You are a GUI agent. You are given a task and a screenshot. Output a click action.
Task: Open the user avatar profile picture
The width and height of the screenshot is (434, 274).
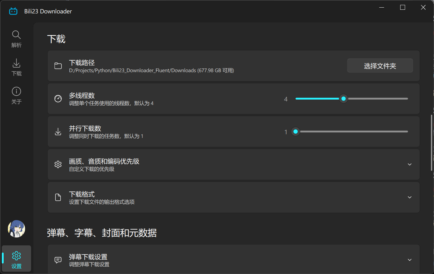click(x=16, y=229)
